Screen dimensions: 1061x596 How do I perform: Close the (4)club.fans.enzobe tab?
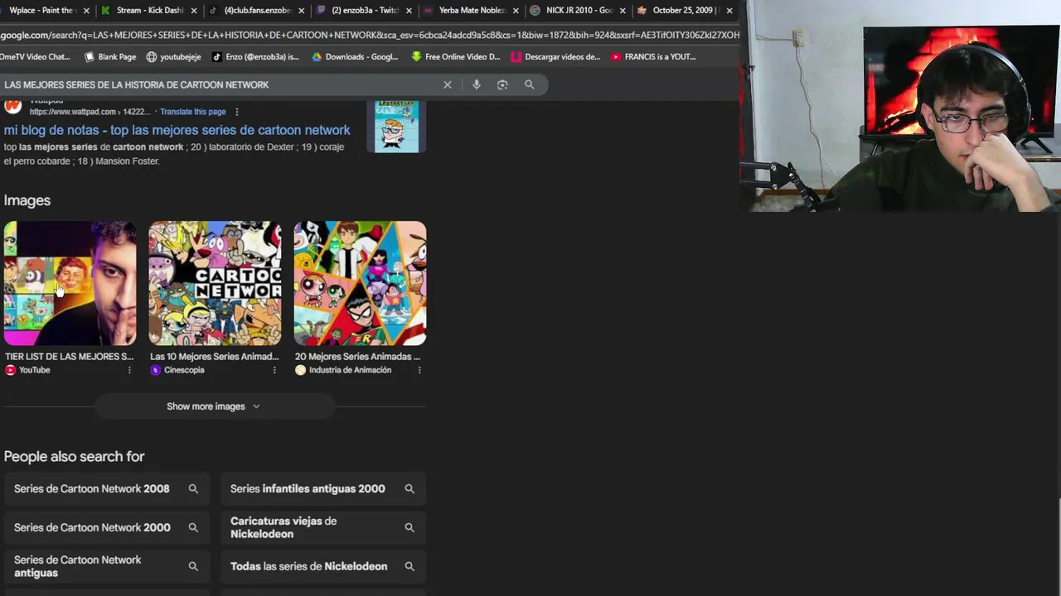301,11
